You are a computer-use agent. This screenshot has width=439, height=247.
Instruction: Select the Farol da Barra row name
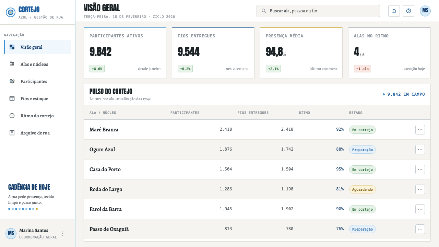(x=106, y=209)
